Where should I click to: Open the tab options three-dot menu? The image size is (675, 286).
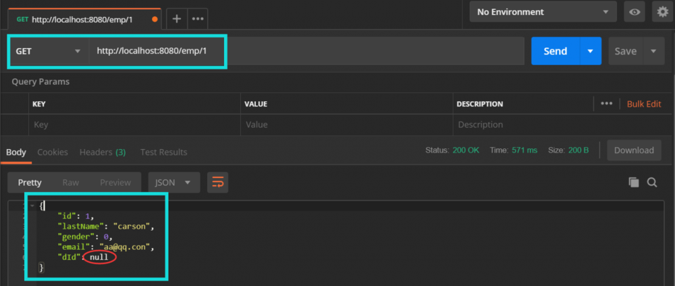click(x=198, y=19)
